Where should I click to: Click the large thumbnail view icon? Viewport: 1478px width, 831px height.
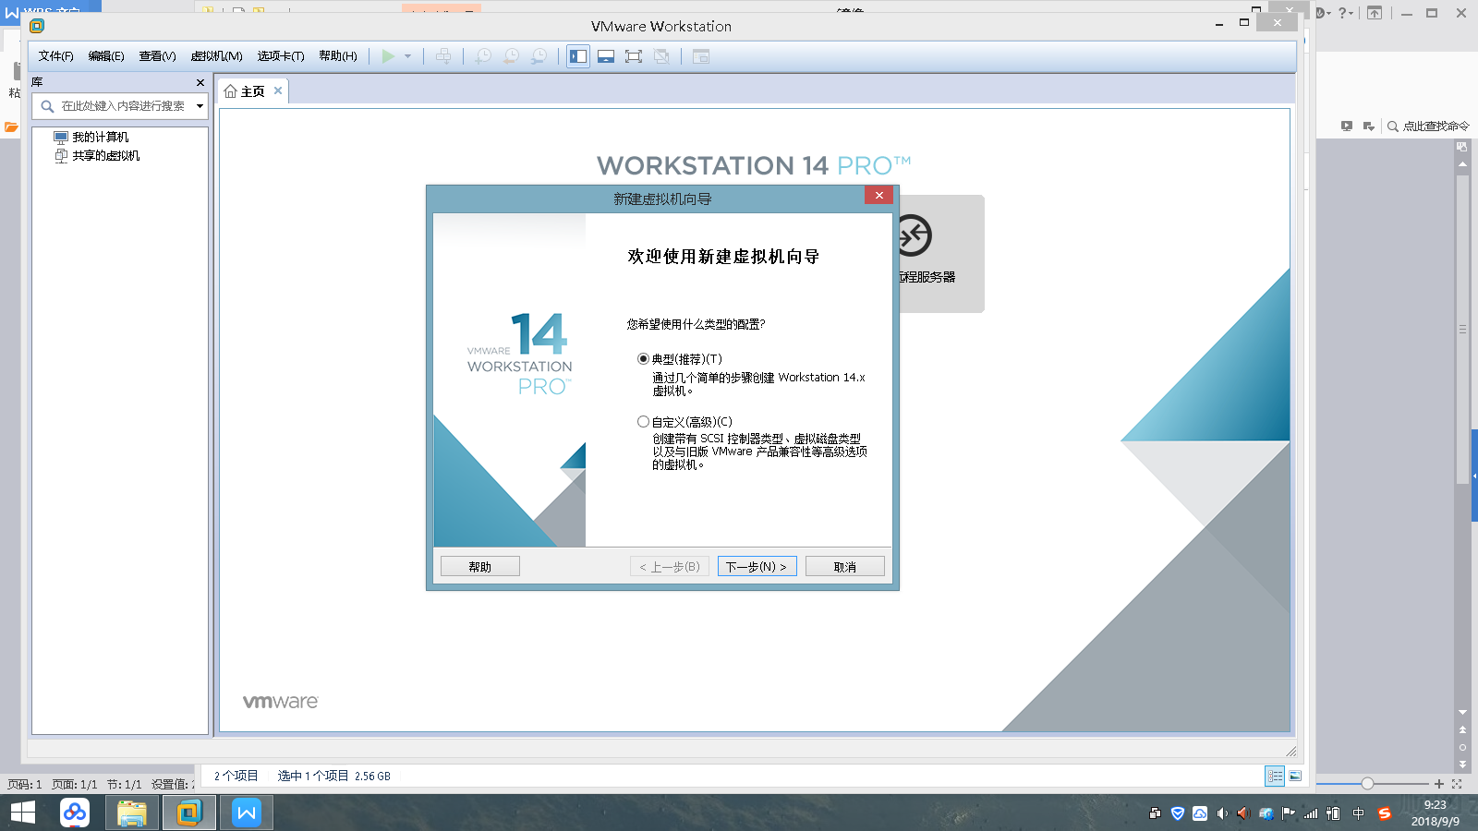tap(1295, 777)
